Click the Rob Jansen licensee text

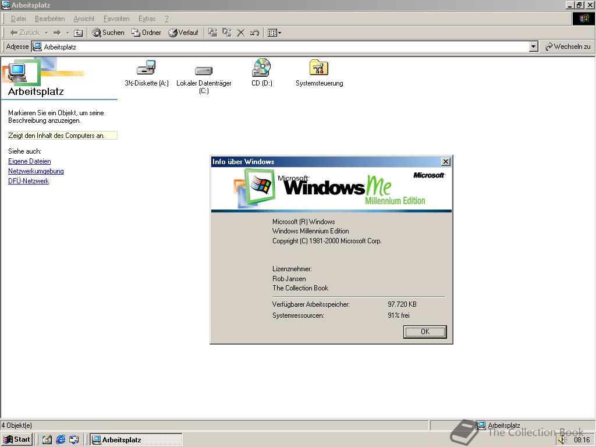pos(289,279)
